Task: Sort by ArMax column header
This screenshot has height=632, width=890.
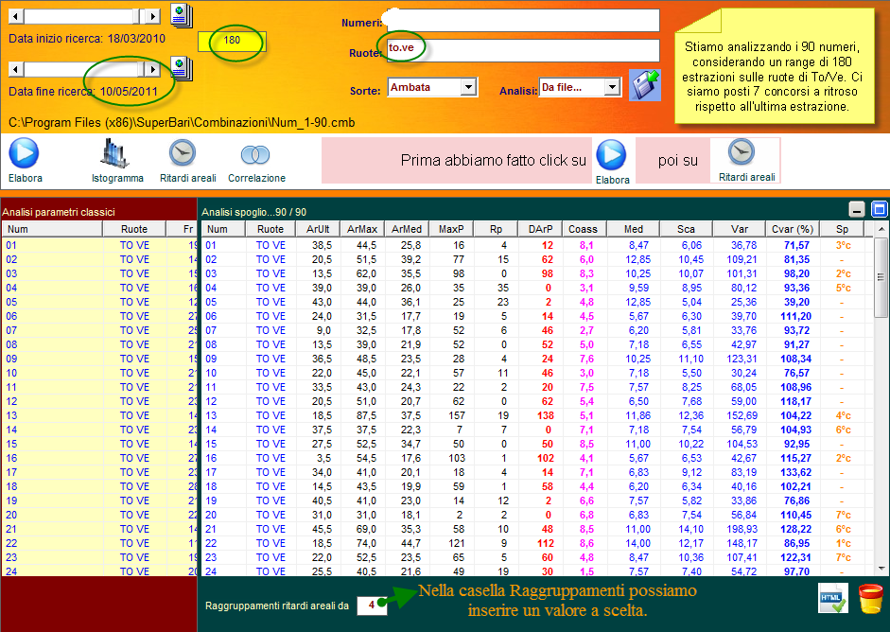Action: pos(362,229)
